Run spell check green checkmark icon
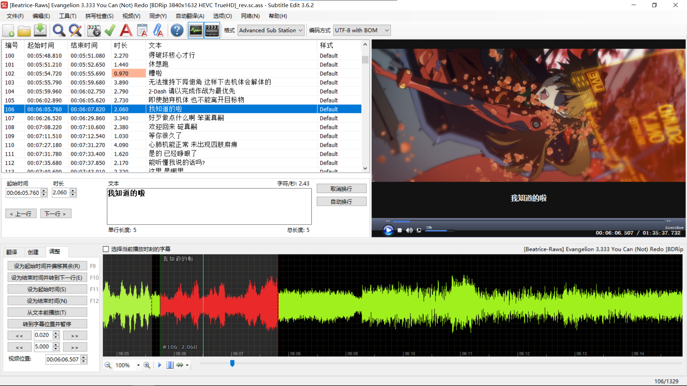 pyautogui.click(x=110, y=30)
